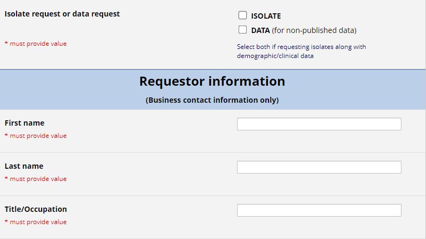Click 'must provide value' under Last name
The width and height of the screenshot is (426, 239).
(x=36, y=179)
